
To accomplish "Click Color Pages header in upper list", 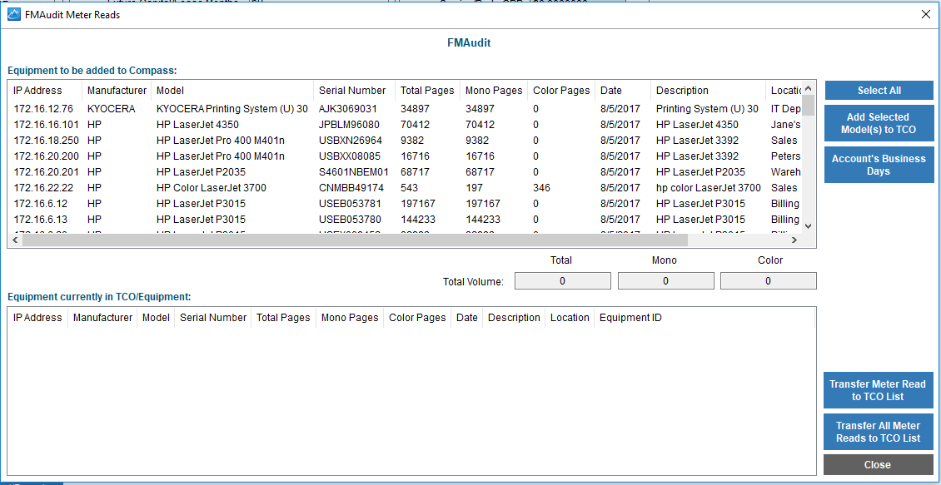I will pyautogui.click(x=562, y=91).
